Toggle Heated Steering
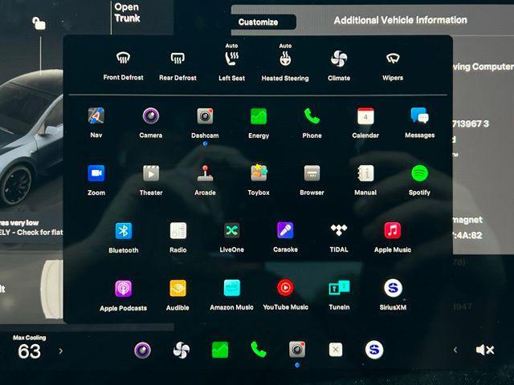This screenshot has height=385, width=514. 285,59
